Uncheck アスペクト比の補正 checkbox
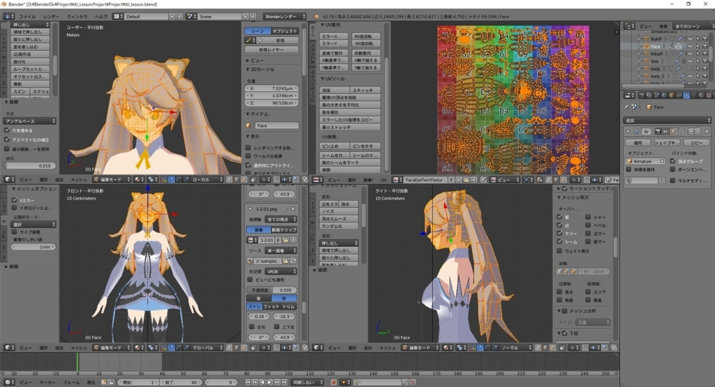 7,139
